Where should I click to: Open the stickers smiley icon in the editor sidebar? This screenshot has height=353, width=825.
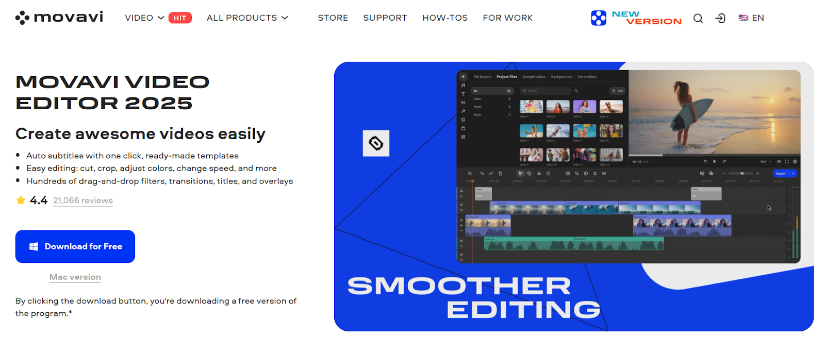(x=463, y=120)
